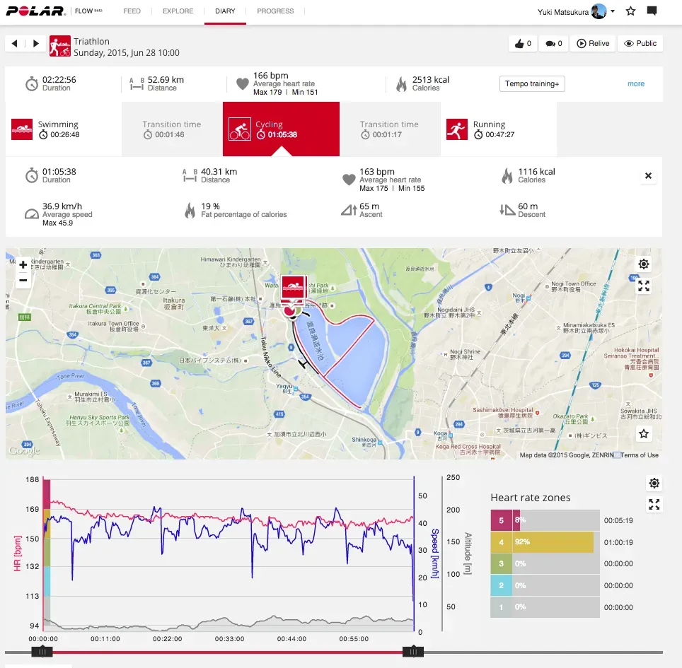The height and width of the screenshot is (668, 682).
Task: Open the comments bubble button
Action: tap(554, 43)
